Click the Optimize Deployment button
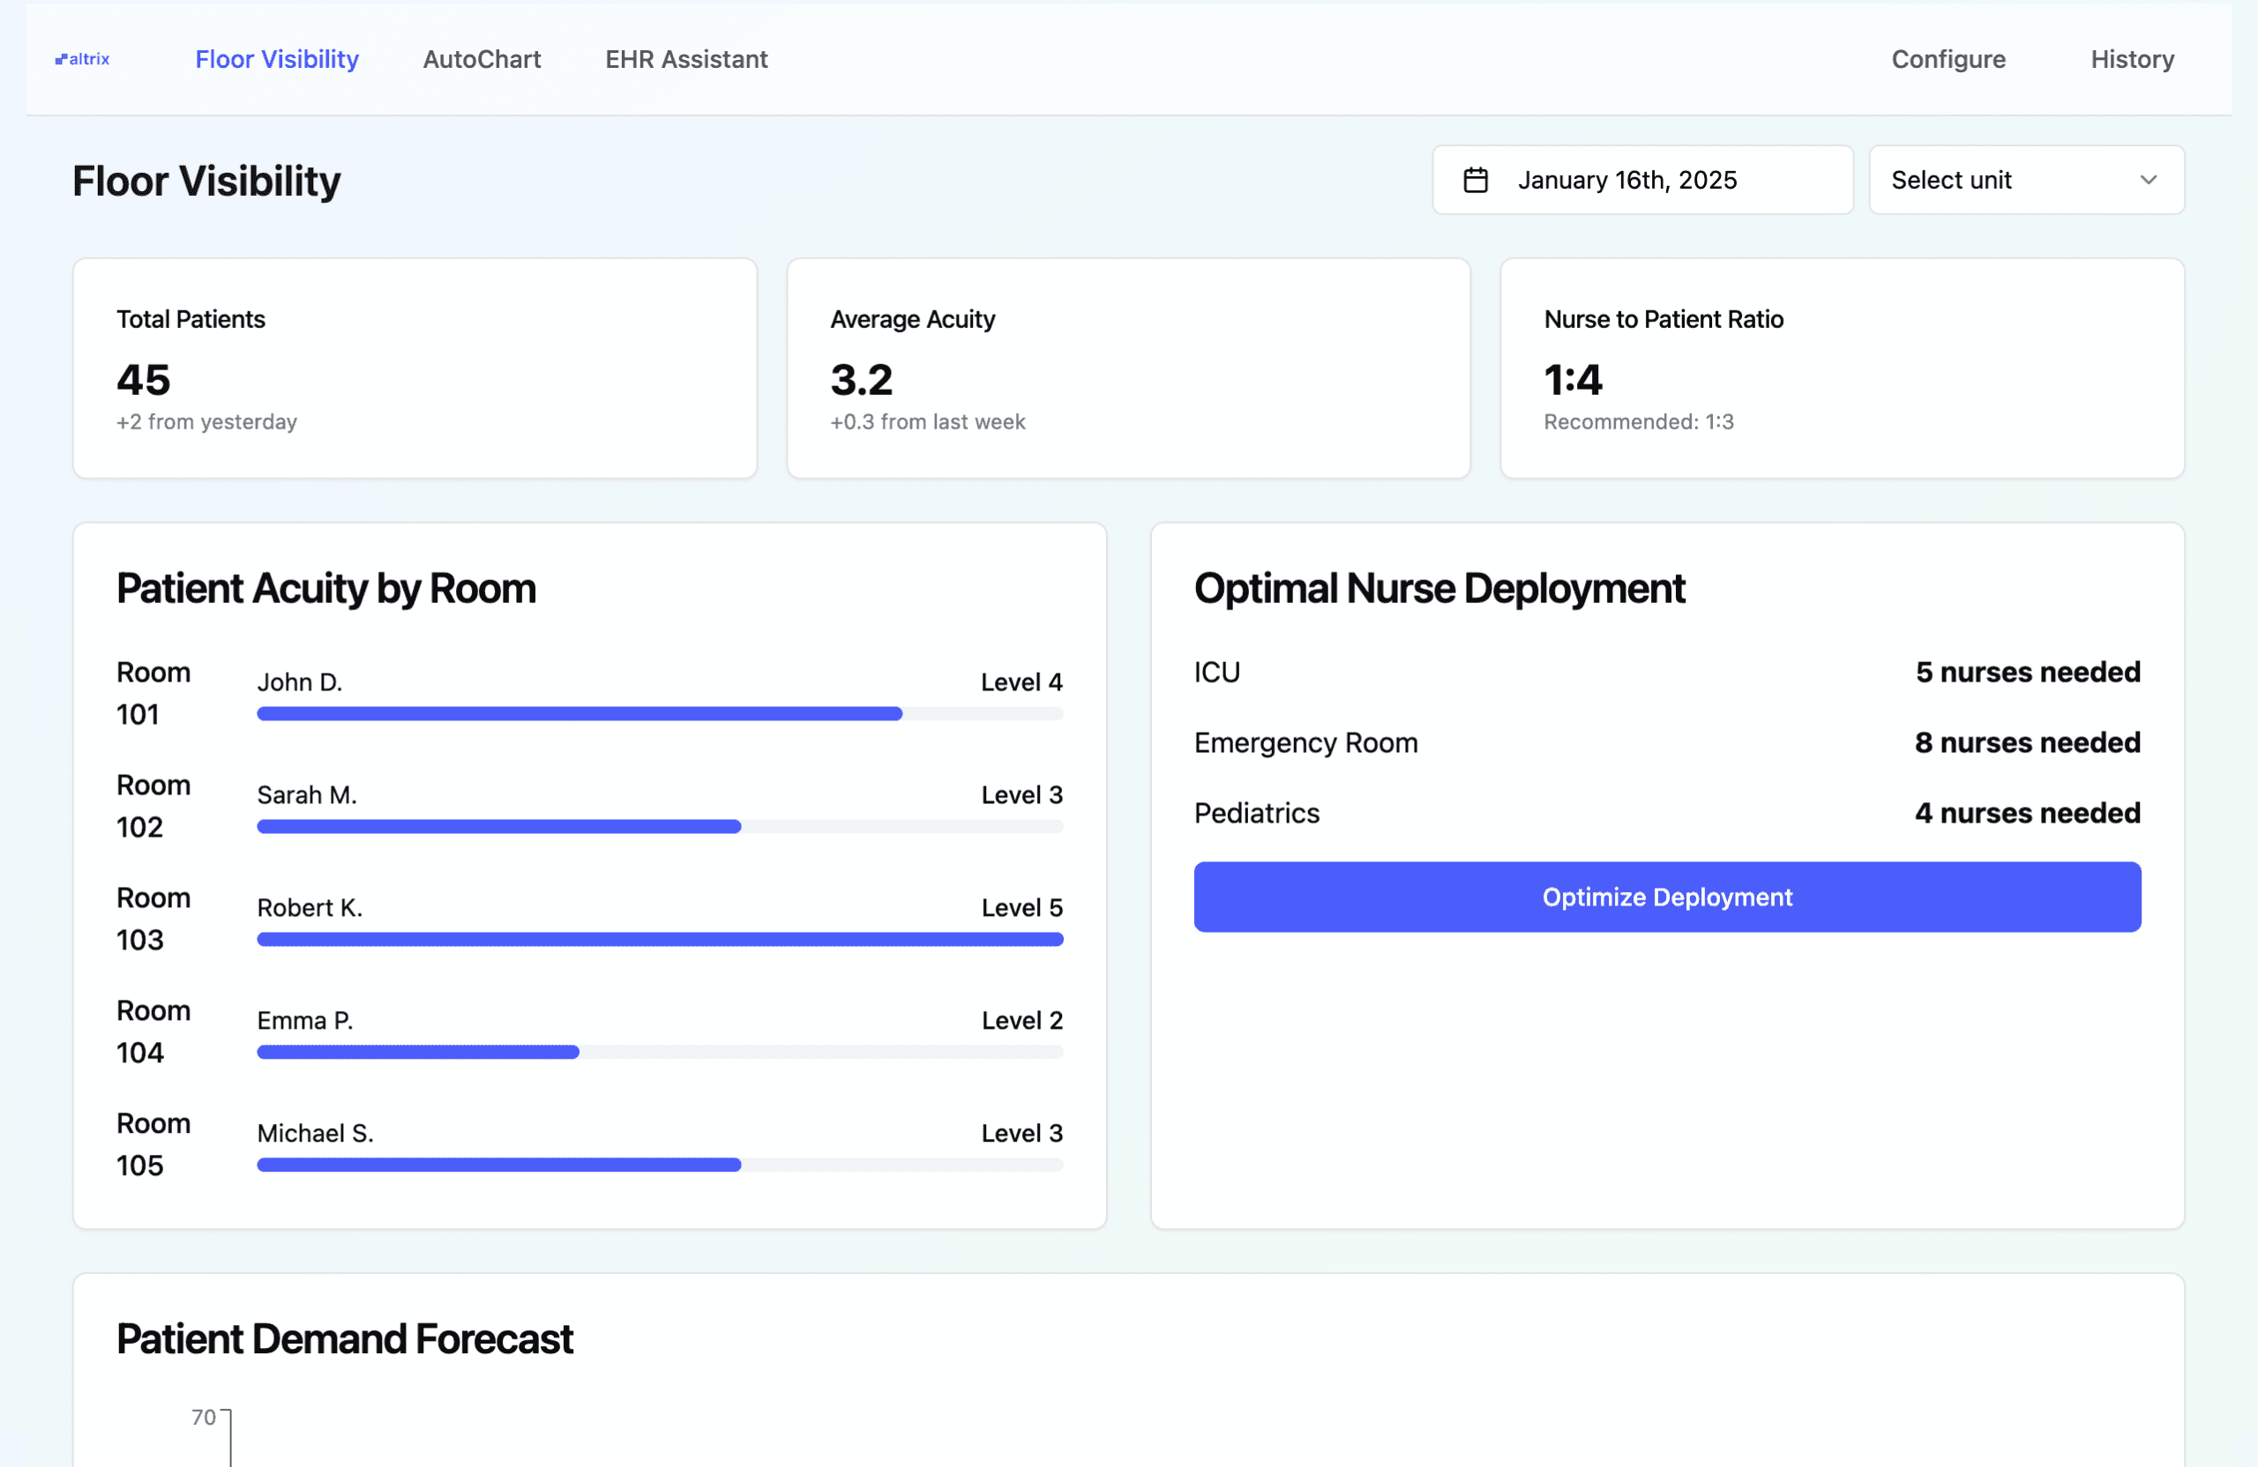The image size is (2258, 1467). (1667, 897)
